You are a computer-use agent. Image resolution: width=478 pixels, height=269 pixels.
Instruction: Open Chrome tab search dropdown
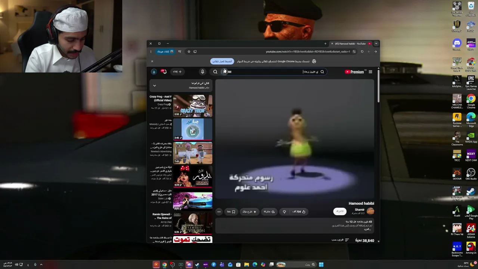(376, 44)
